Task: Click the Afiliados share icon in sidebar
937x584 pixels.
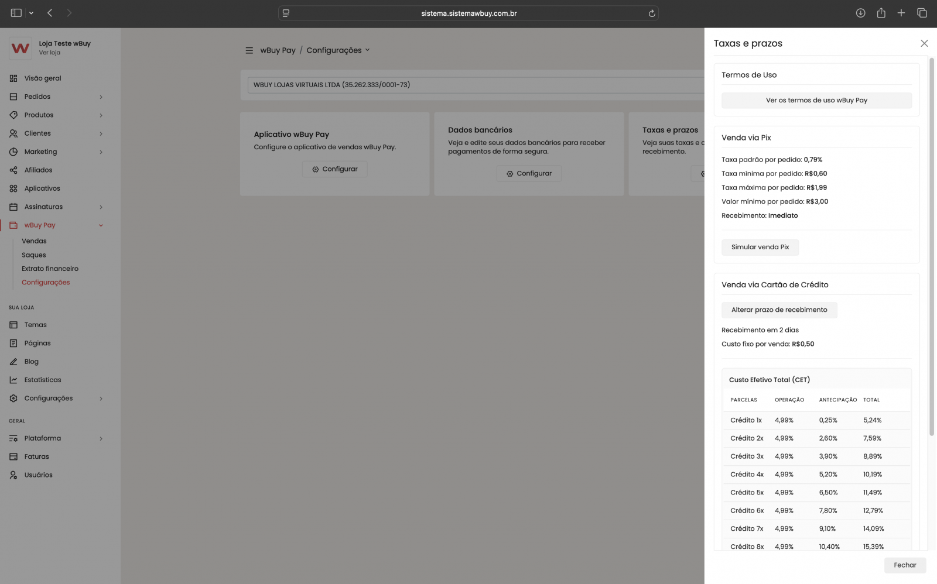Action: click(x=13, y=170)
